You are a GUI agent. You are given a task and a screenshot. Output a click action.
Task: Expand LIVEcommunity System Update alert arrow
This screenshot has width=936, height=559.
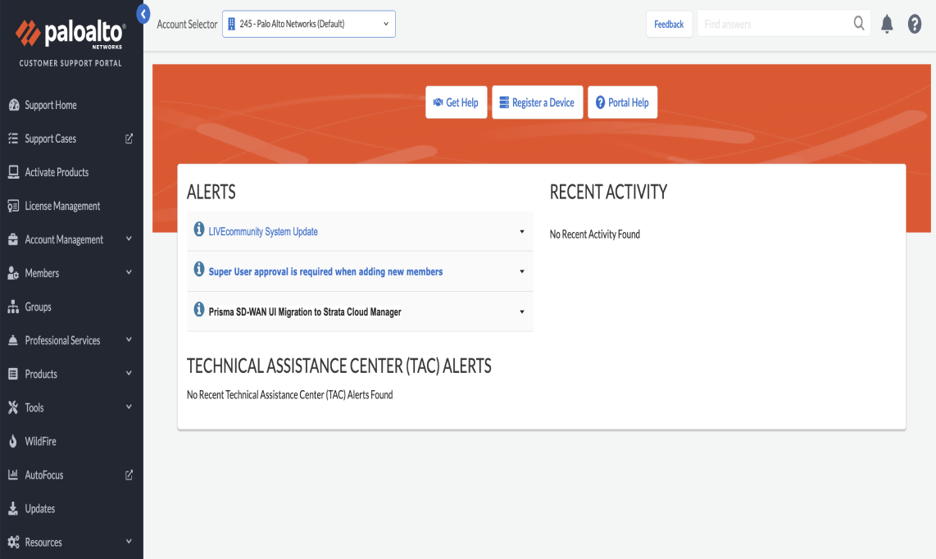pyautogui.click(x=522, y=232)
